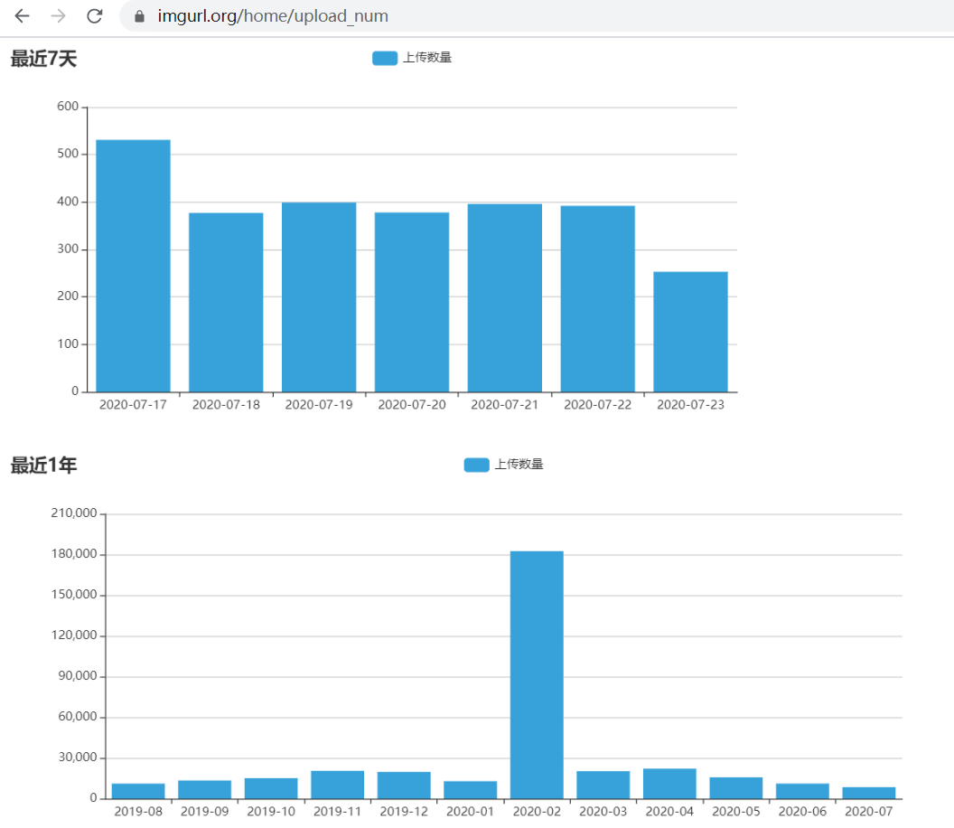
Task: Toggle the 上传数量 legend in 7-day chart
Action: pyautogui.click(x=426, y=58)
